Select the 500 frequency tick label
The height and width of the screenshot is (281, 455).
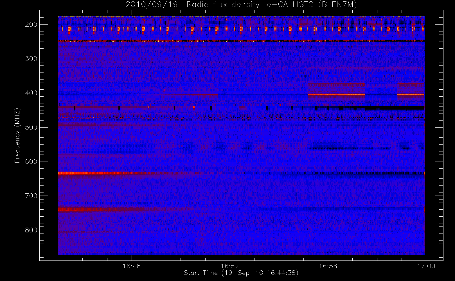(31, 127)
